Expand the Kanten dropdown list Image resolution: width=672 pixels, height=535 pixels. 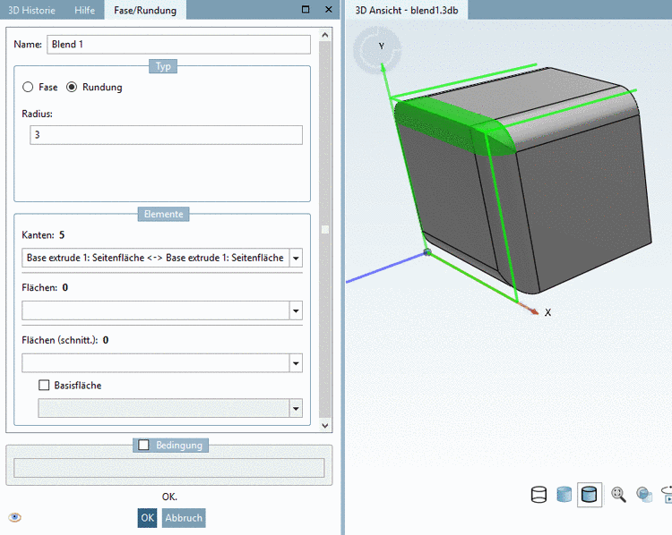tap(296, 258)
